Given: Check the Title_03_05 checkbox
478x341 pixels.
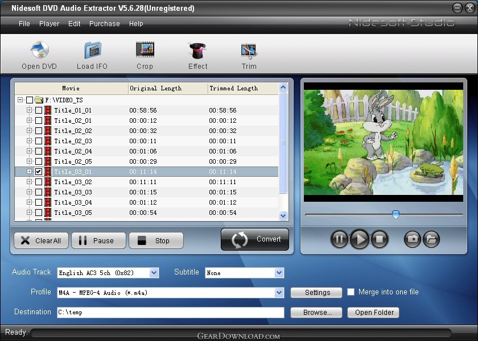Looking at the screenshot, I should pyautogui.click(x=39, y=213).
